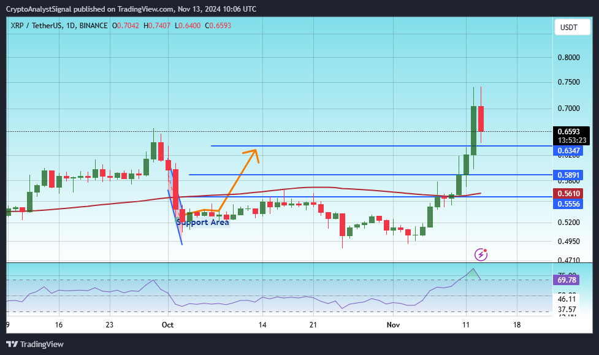Screen dimensions: 599x355
Task: Click the low value L0.6400
Action: (x=188, y=26)
